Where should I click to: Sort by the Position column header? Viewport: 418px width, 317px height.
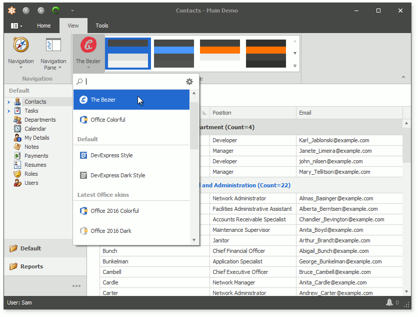point(252,113)
